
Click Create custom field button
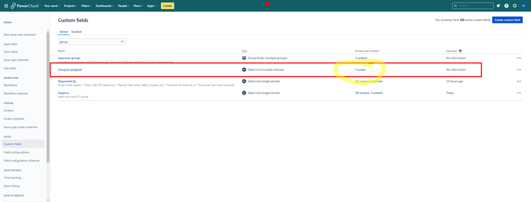coord(507,20)
